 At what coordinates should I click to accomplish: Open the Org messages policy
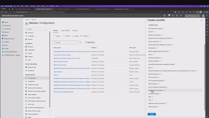point(58,72)
